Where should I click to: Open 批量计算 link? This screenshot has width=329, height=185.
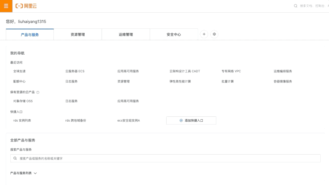(x=228, y=81)
